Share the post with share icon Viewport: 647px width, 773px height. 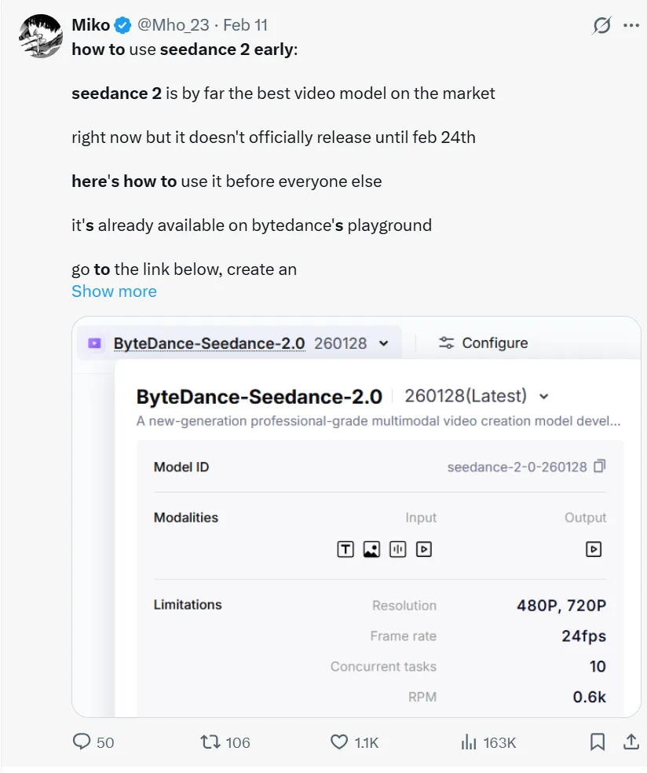631,742
